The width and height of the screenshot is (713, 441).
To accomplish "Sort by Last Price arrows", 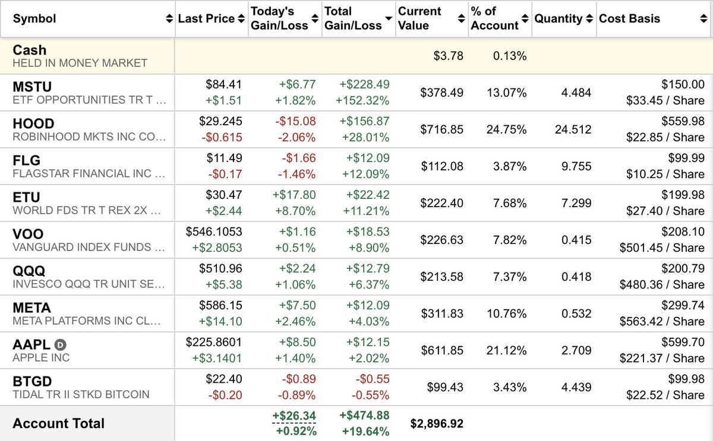I will pyautogui.click(x=241, y=19).
